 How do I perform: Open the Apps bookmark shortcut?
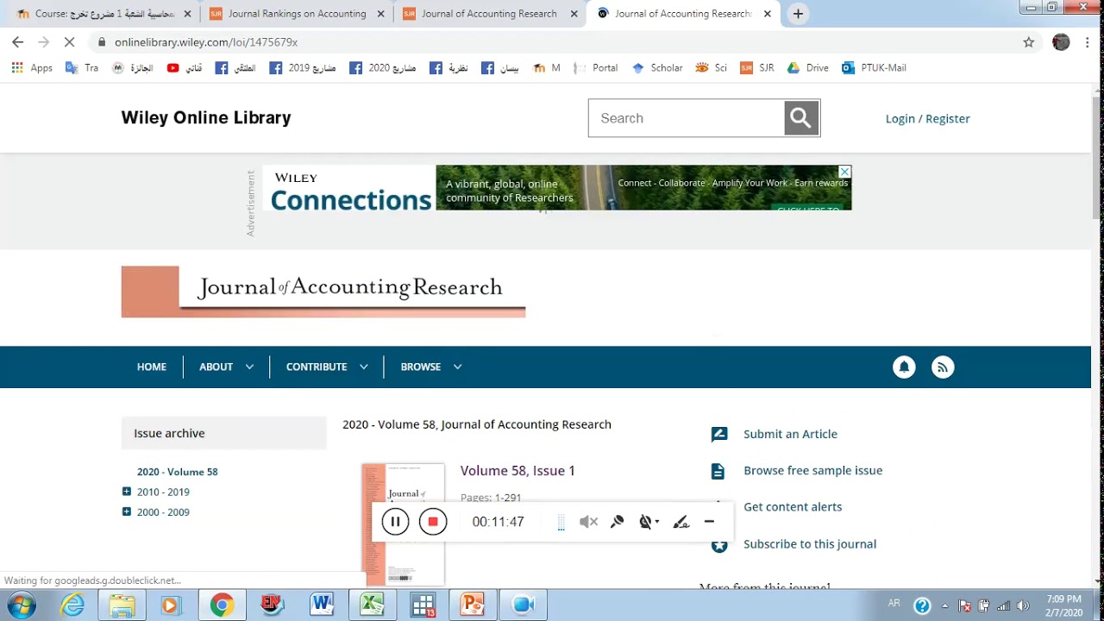point(32,67)
